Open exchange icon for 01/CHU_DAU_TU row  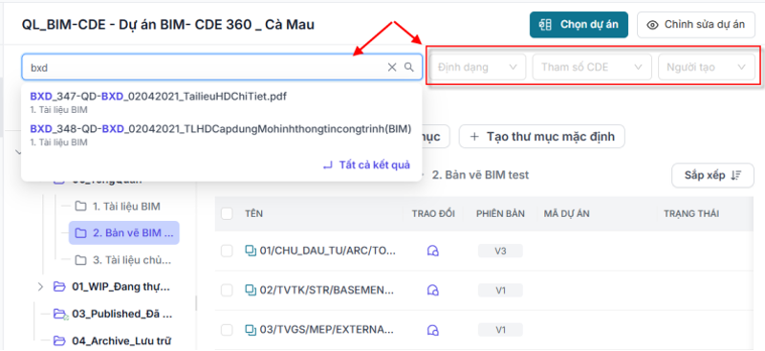[x=432, y=251]
